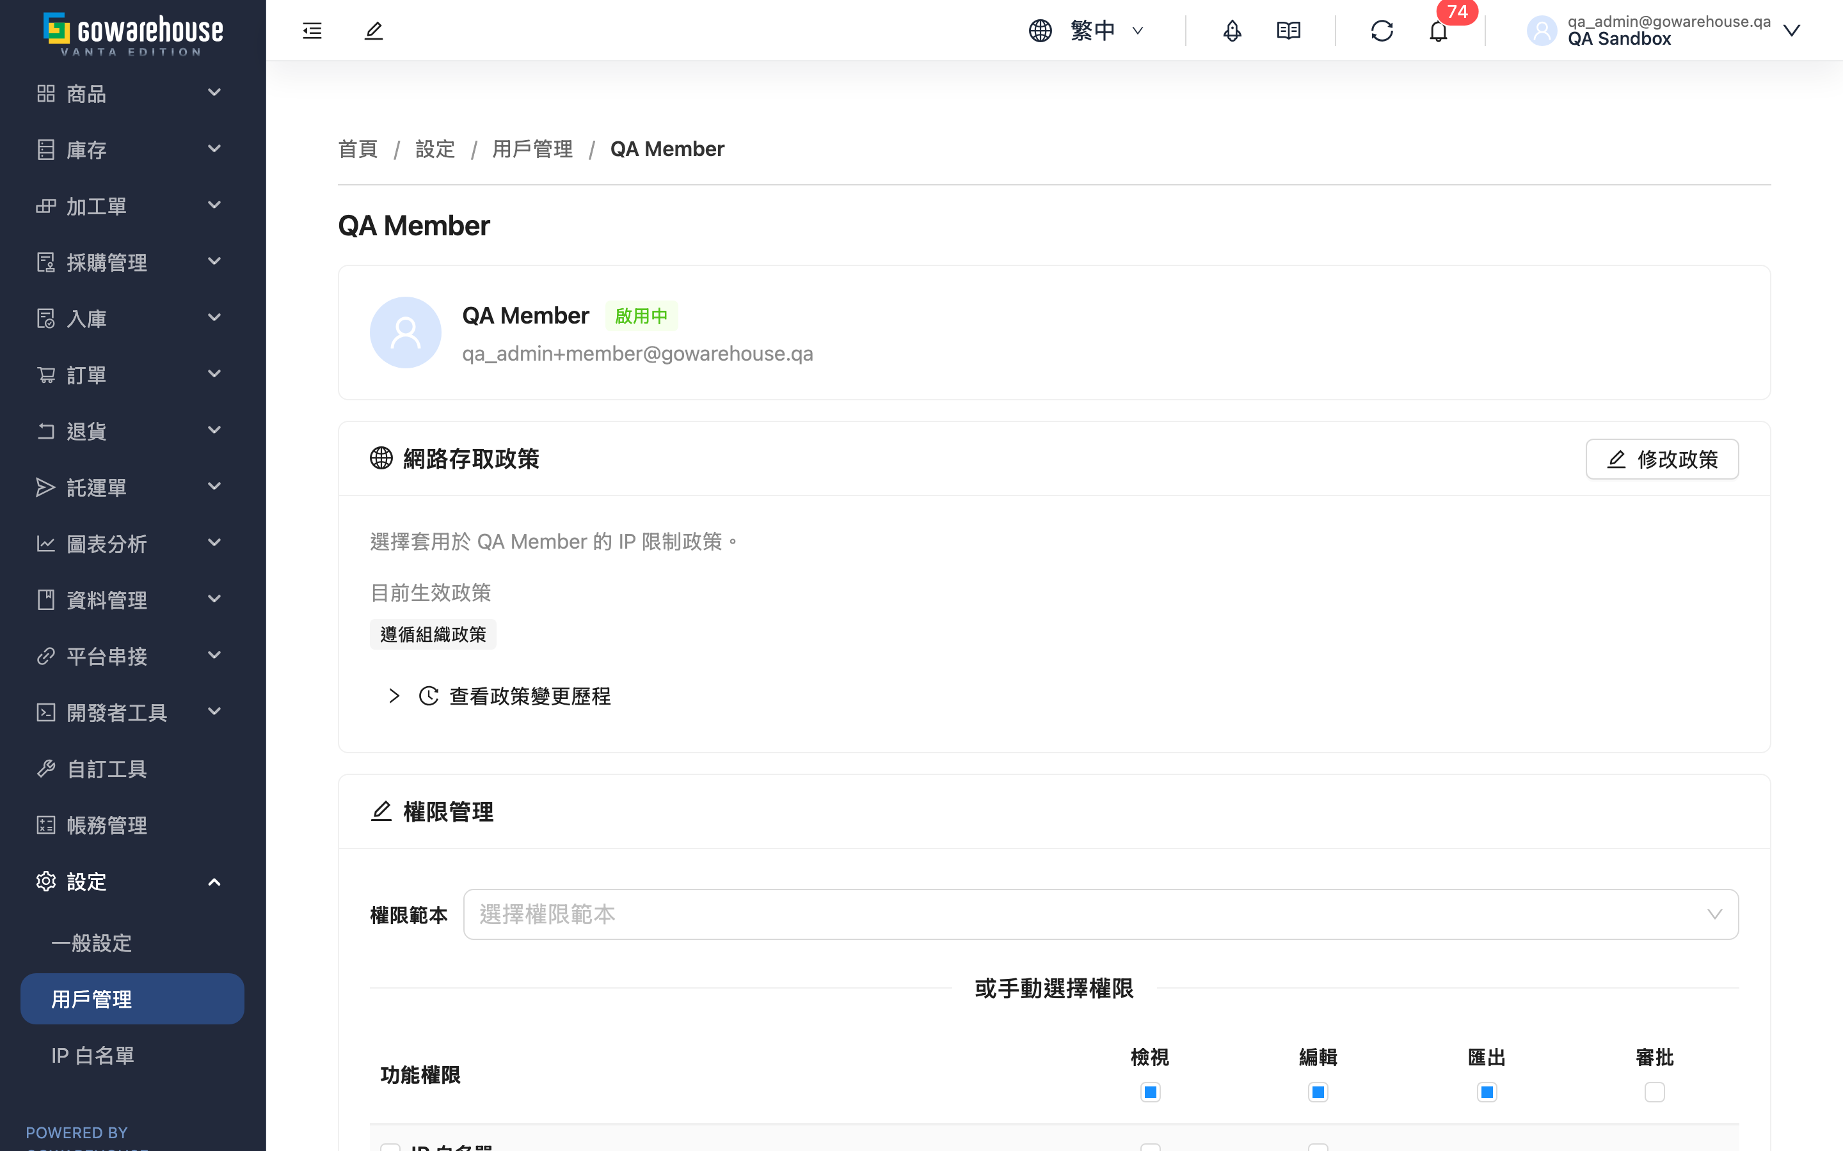Collapse the sidebar with the menu fold icon
The image size is (1843, 1151).
click(x=312, y=31)
